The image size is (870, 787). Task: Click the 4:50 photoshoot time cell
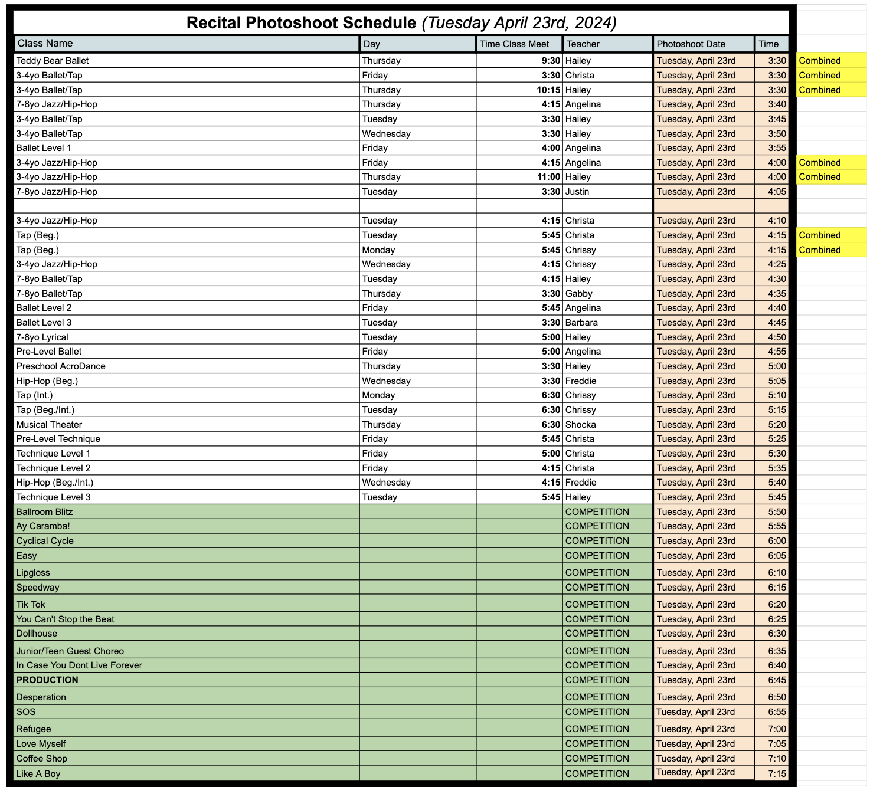pos(772,337)
